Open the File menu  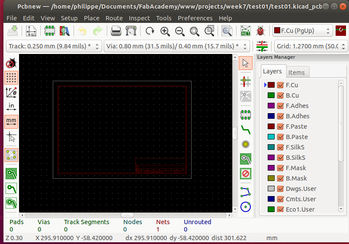[12, 18]
